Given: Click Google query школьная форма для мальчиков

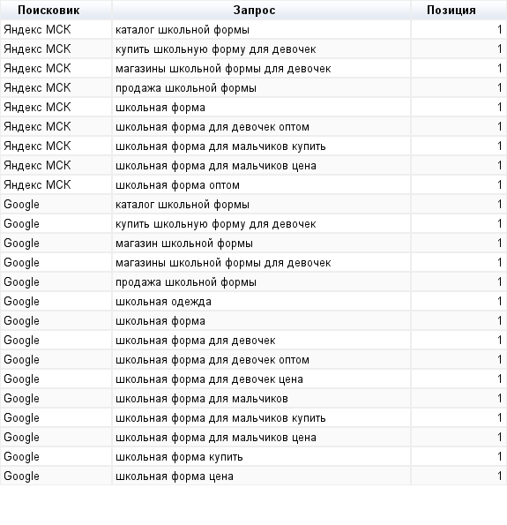Looking at the screenshot, I should (202, 399).
